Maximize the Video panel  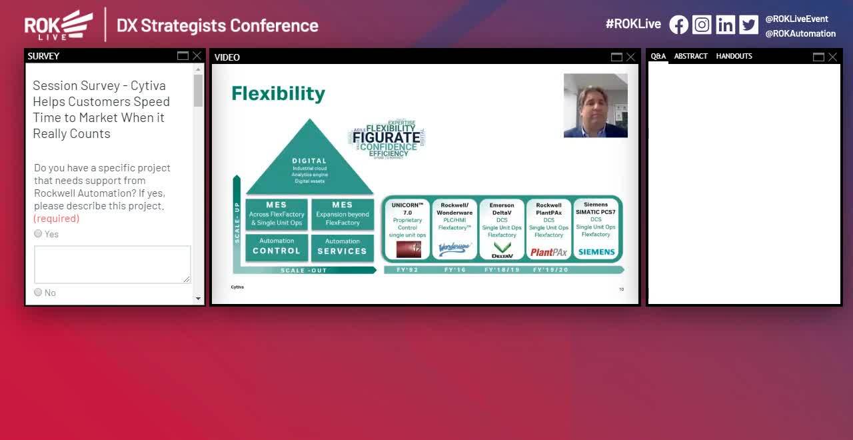coord(616,57)
